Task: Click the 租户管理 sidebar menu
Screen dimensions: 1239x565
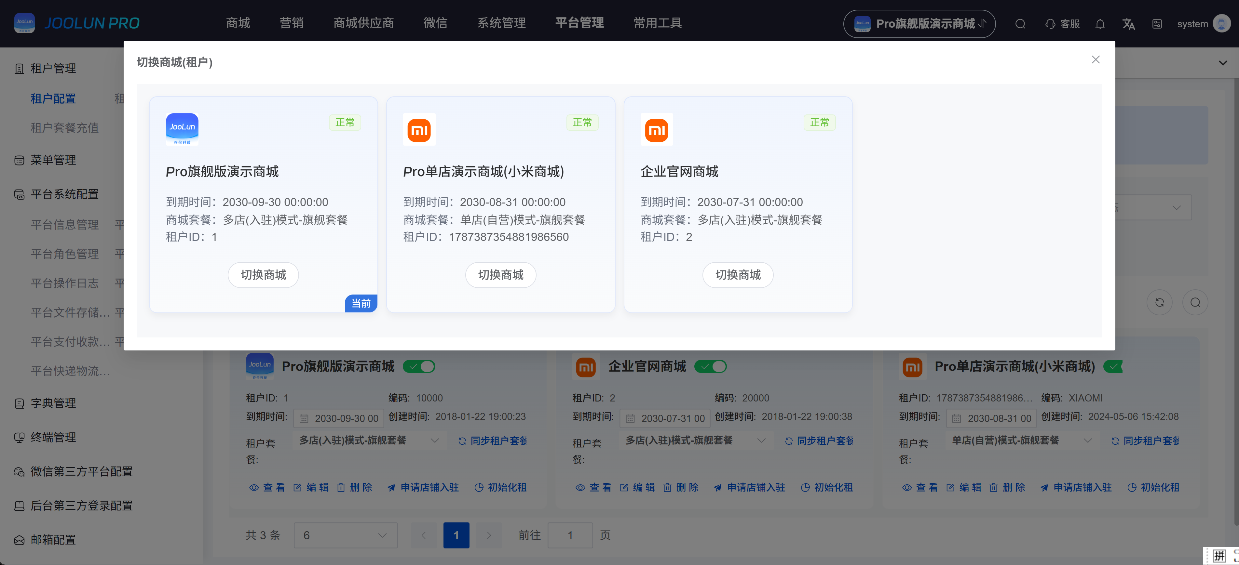Action: 53,69
